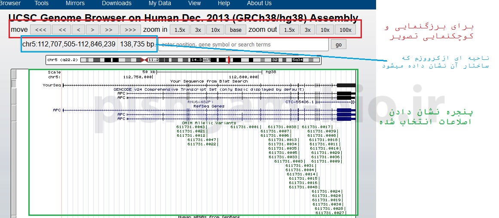499x218 pixels.
Task: Click the move left << button
Action: 62,30
